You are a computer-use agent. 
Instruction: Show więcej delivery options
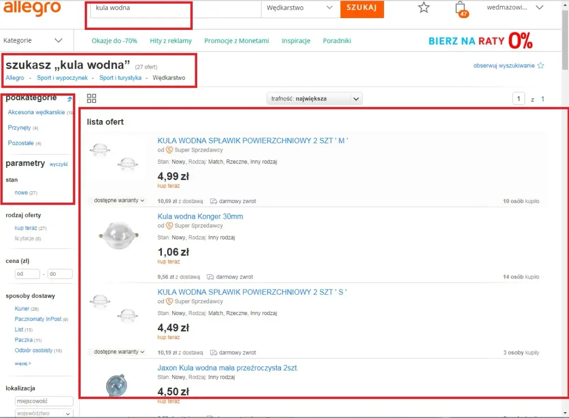click(x=23, y=364)
